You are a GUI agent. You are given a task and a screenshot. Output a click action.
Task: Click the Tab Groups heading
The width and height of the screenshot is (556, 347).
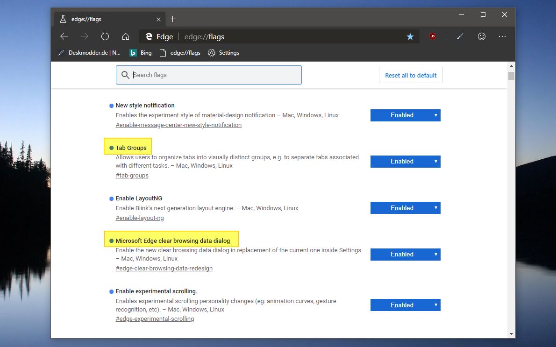click(131, 148)
